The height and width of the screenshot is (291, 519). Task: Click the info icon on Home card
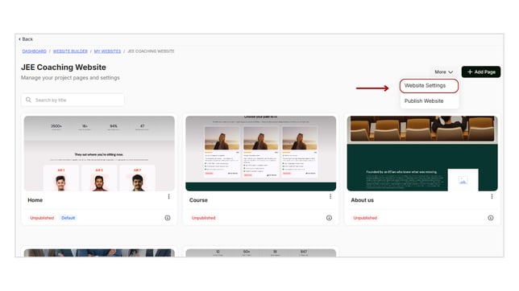point(168,218)
